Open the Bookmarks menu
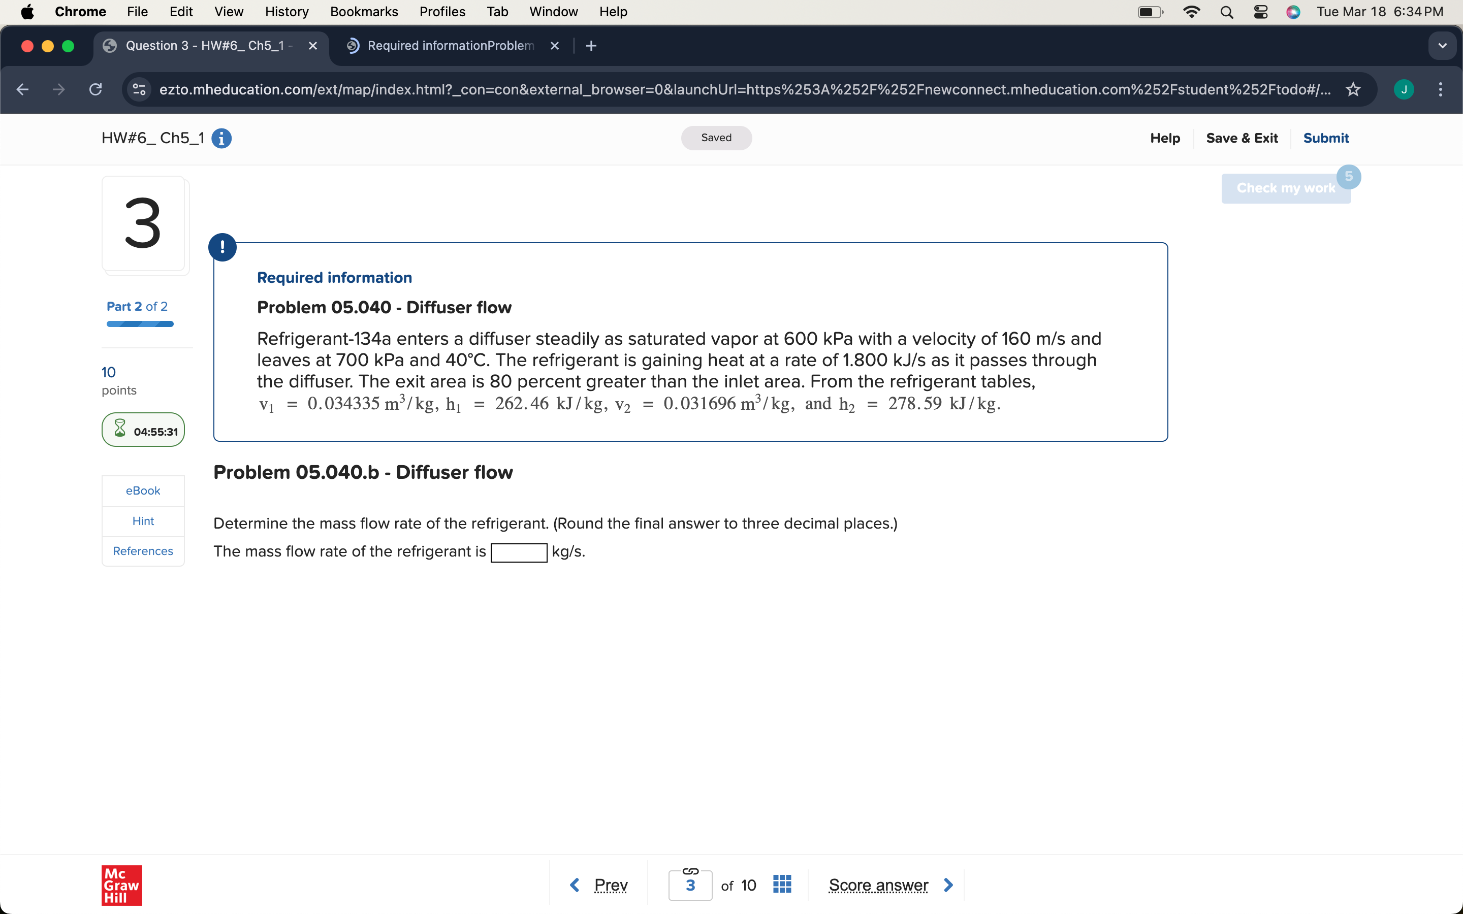 363,12
